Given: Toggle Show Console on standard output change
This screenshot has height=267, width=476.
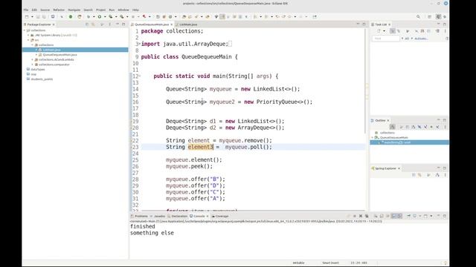Looking at the screenshot, I should [x=393, y=216].
